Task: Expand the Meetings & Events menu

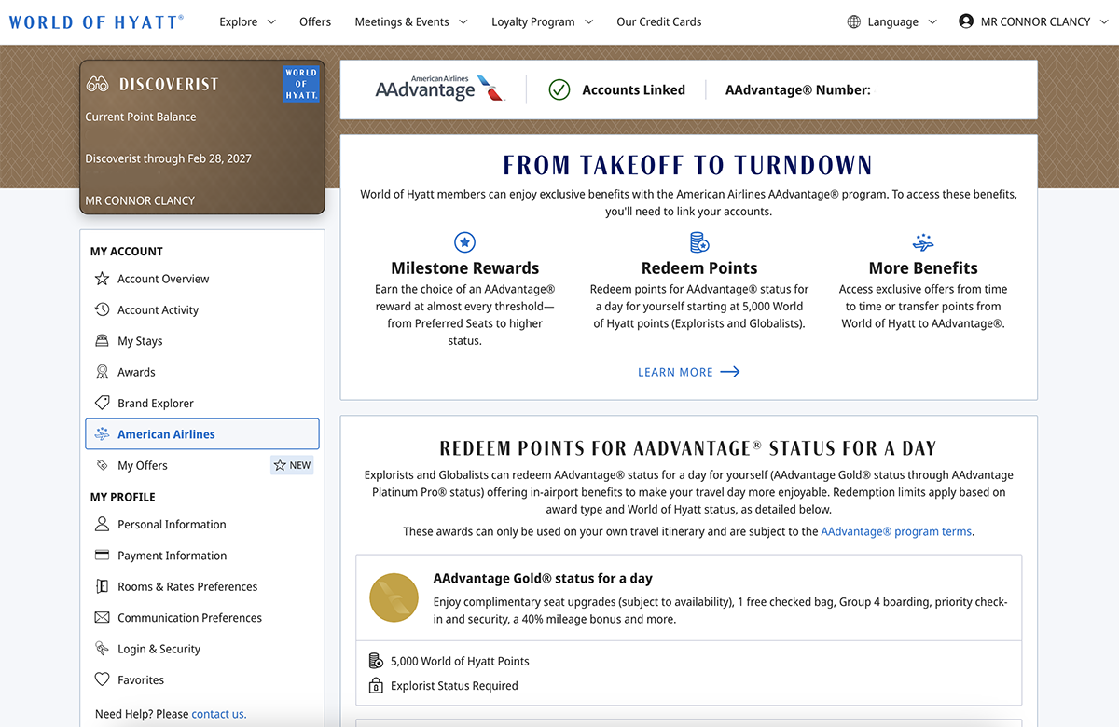Action: (411, 21)
